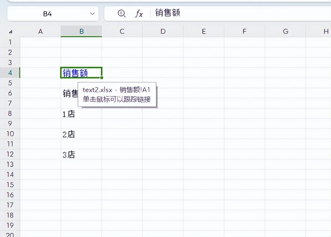331x237 pixels.
Task: Select column C header
Action: pyautogui.click(x=122, y=31)
